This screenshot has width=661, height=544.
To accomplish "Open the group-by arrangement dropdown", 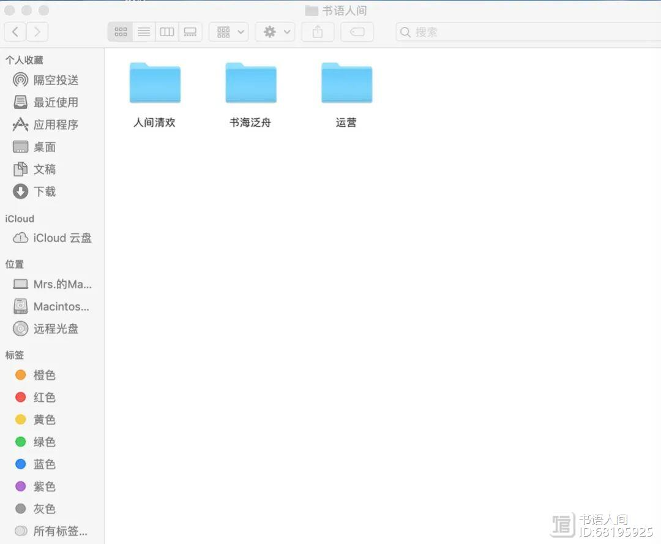I will 229,32.
